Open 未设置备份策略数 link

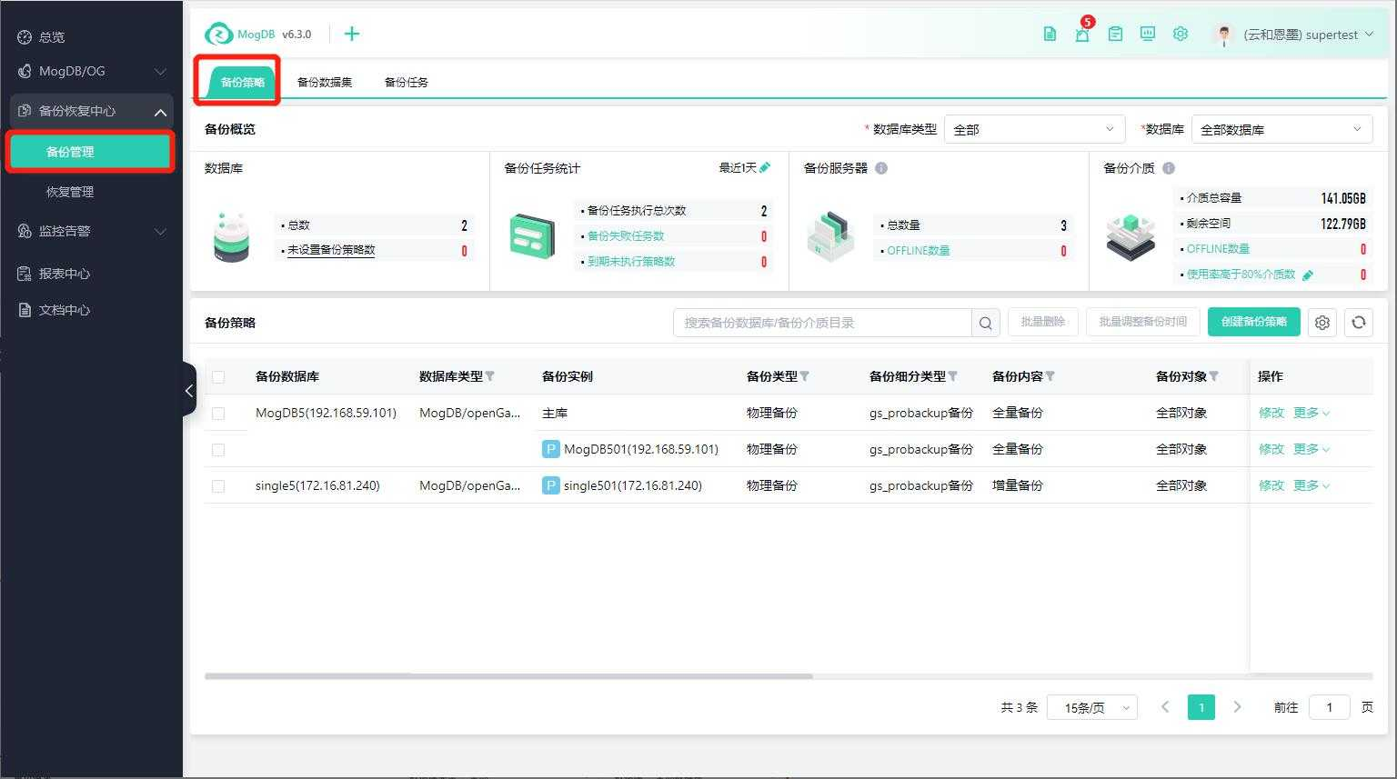331,250
